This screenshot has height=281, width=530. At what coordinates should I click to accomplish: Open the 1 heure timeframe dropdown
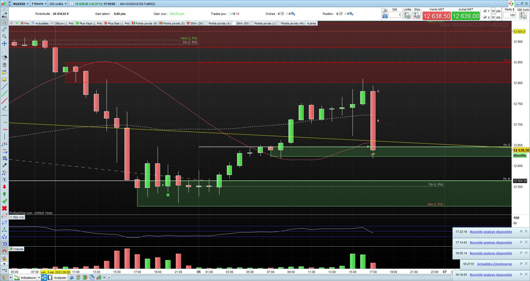(x=39, y=4)
